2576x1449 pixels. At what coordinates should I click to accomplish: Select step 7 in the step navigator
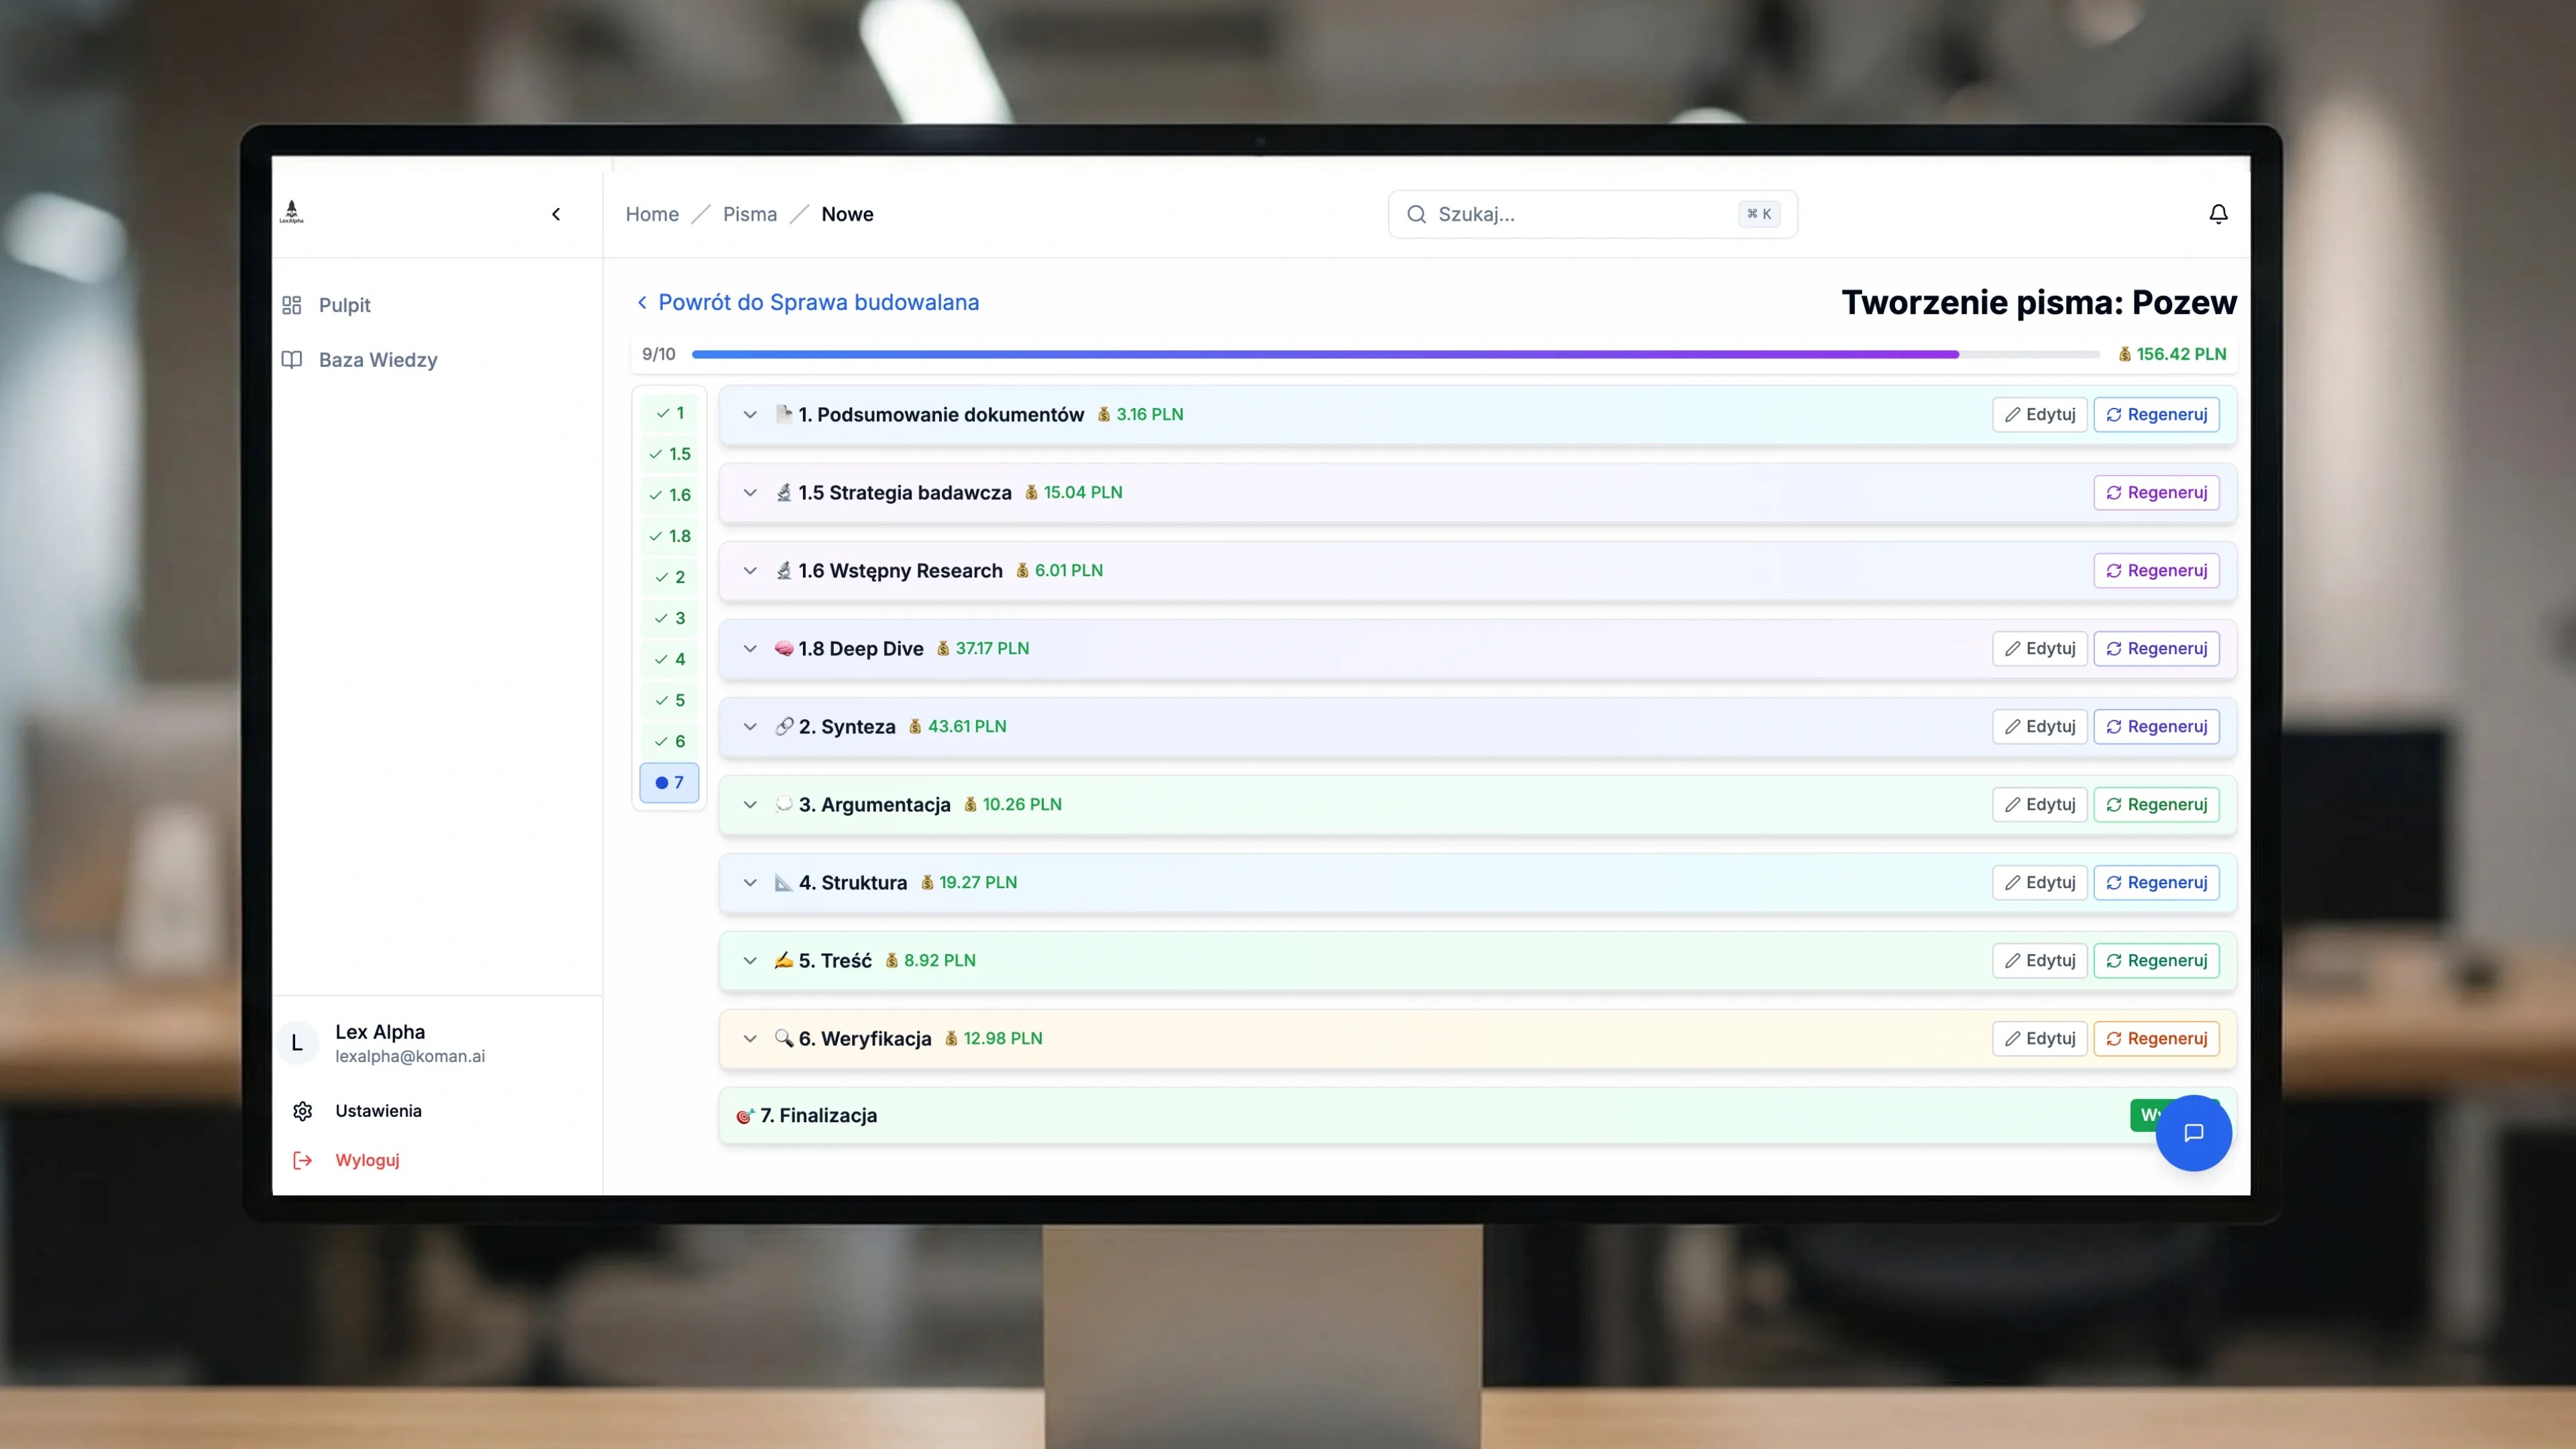point(669,783)
